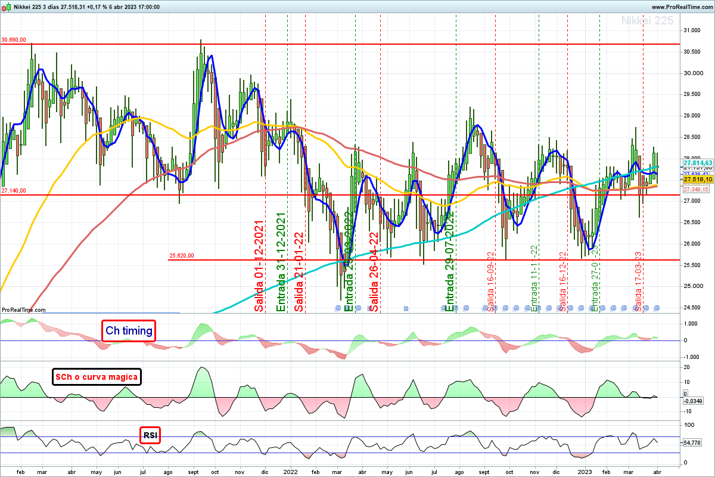Click the 20 scale label on SCh panel
715x477 pixels.
687,368
